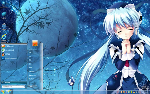Open the network connection tray icon

click(x=136, y=92)
